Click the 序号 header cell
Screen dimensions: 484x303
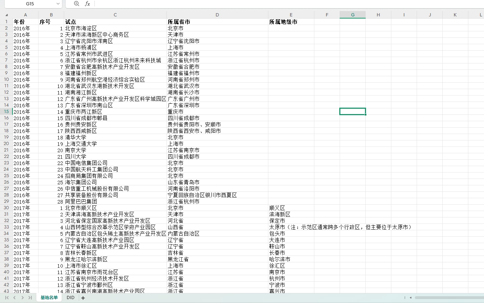pos(51,22)
